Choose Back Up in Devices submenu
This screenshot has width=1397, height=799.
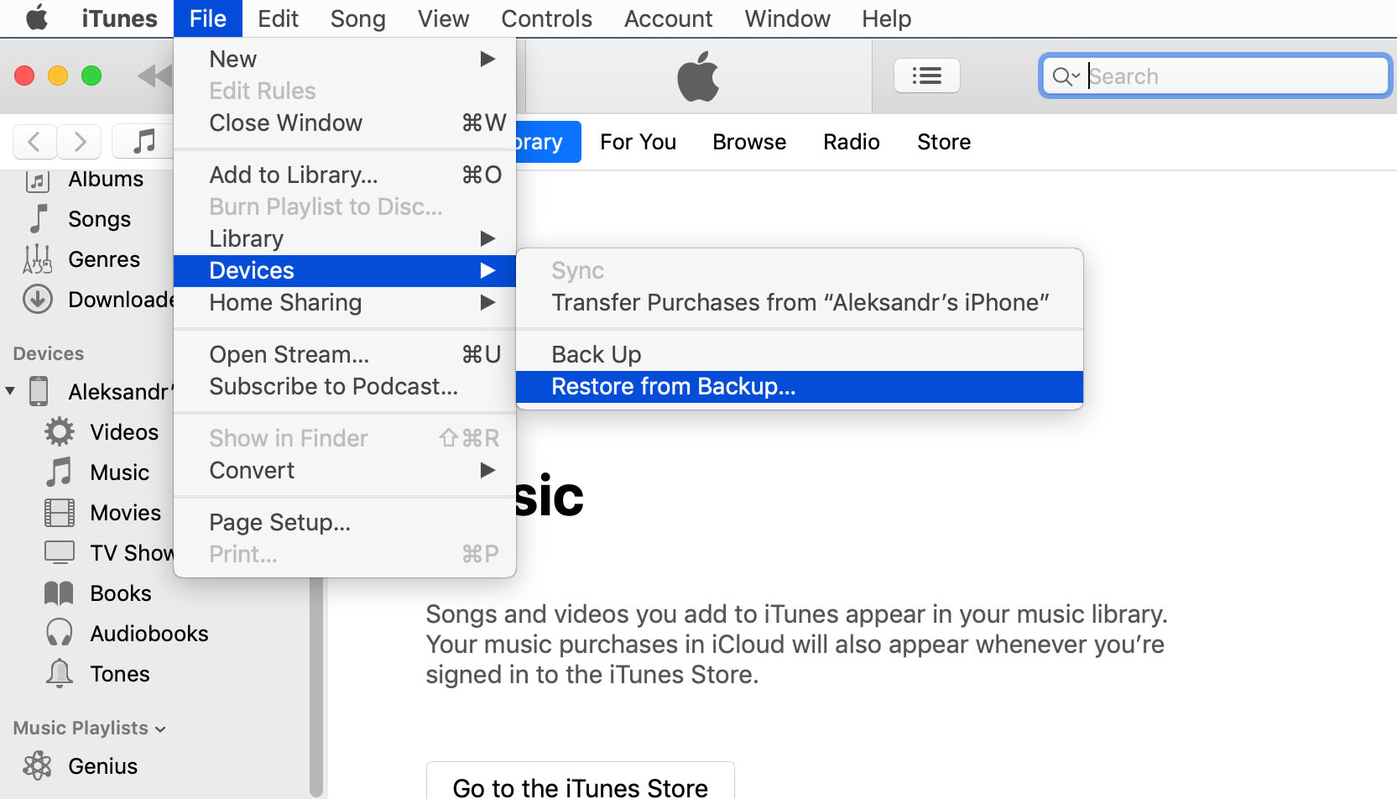800,354
